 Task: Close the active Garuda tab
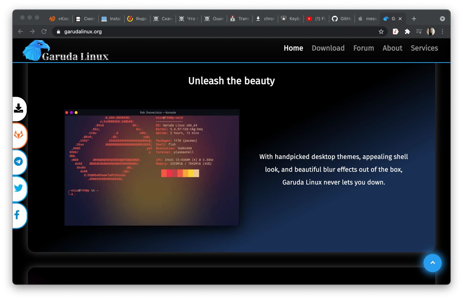(400, 19)
